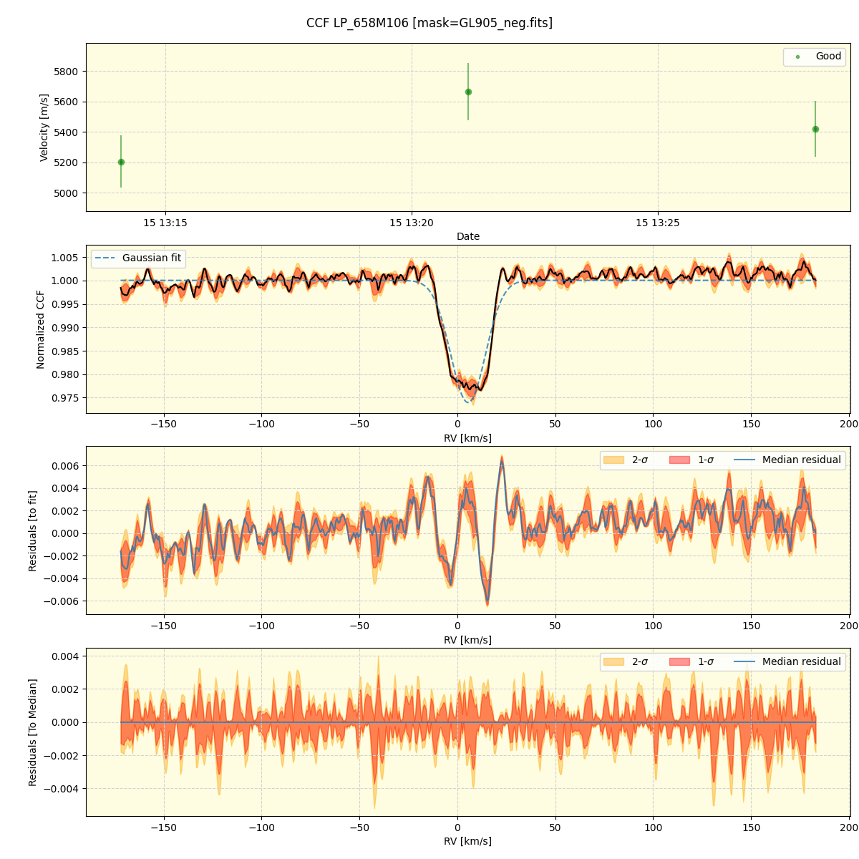Click the −0.004 tick on residuals-to-median axis

(62, 789)
